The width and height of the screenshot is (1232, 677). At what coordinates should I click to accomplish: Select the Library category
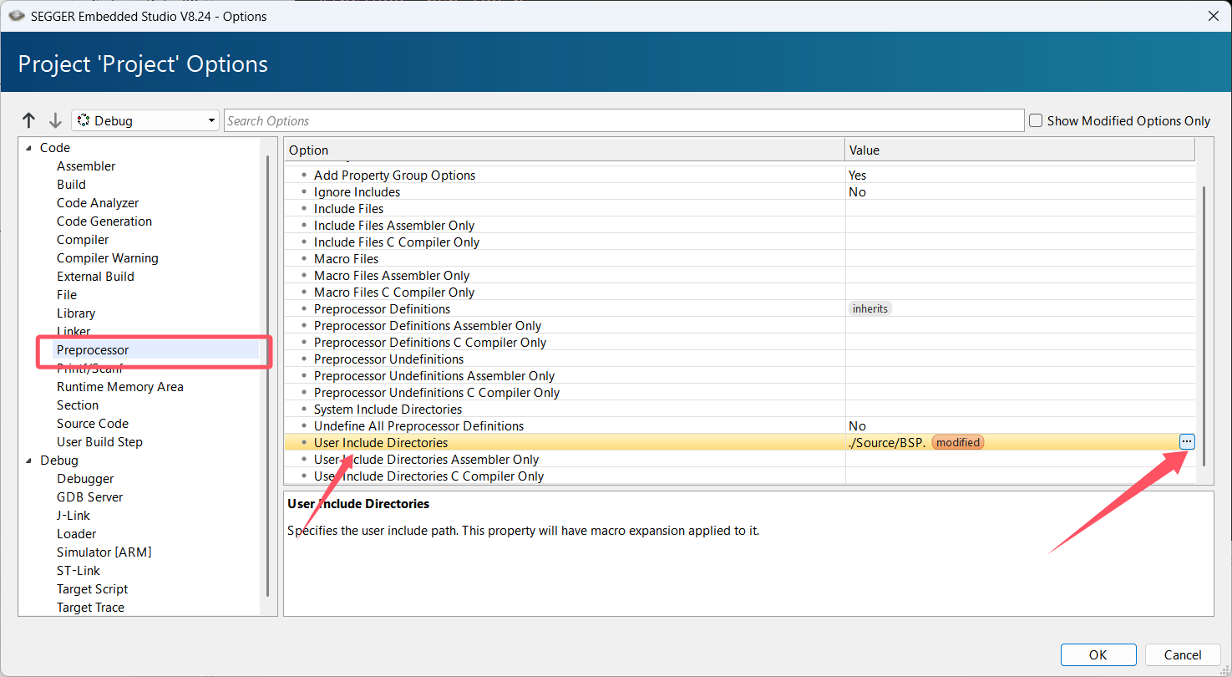[76, 313]
